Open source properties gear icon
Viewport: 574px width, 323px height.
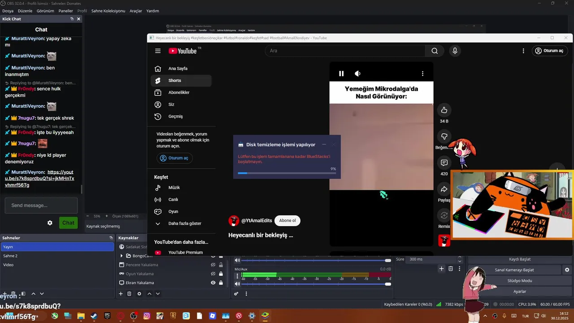[x=139, y=294]
